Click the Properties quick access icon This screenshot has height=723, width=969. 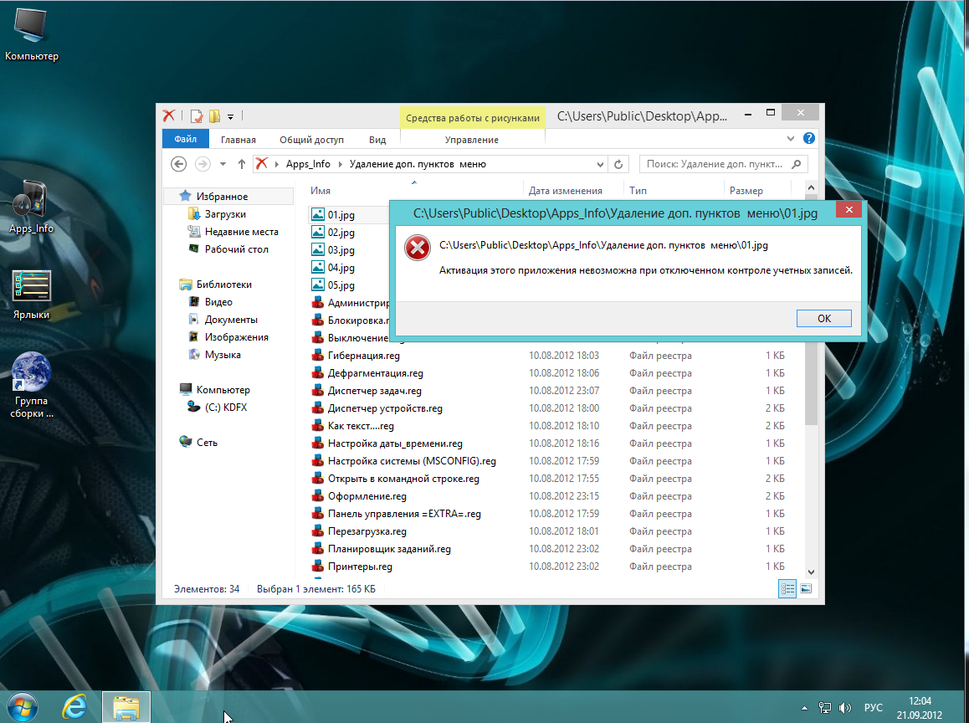[x=197, y=116]
